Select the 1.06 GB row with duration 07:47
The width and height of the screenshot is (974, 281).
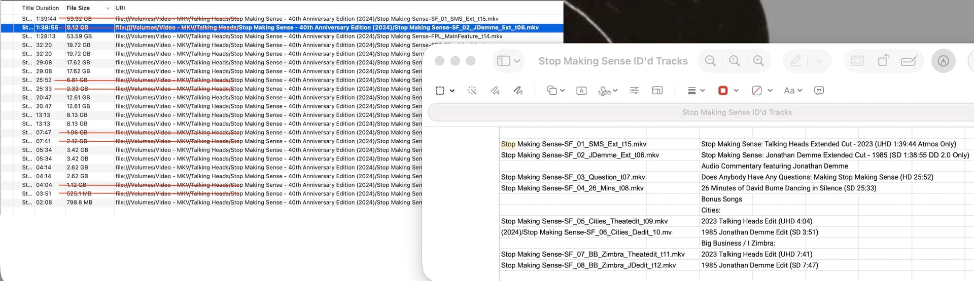click(211, 133)
